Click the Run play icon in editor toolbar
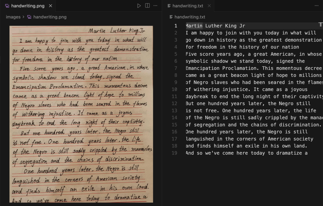Image resolution: width=323 pixels, height=206 pixels. coord(139,6)
